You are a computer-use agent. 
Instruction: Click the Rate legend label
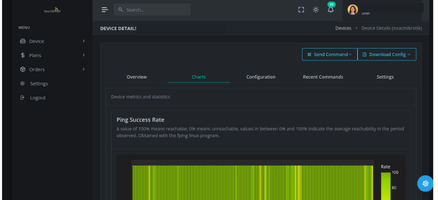(386, 167)
